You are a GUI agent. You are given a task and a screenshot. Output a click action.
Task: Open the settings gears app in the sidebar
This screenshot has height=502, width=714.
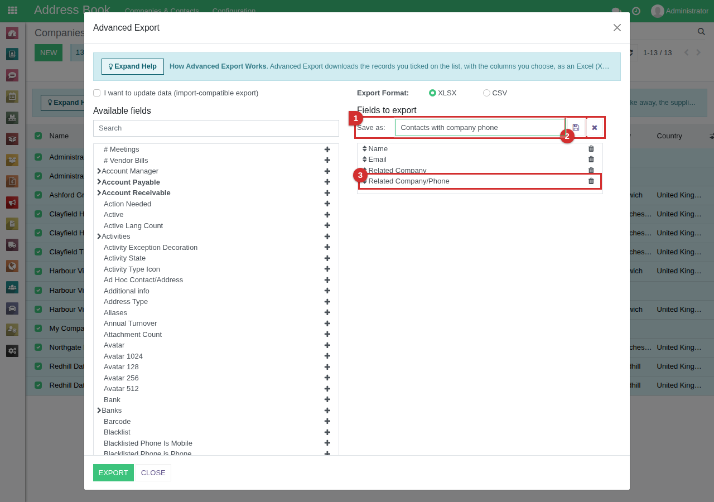tap(12, 351)
